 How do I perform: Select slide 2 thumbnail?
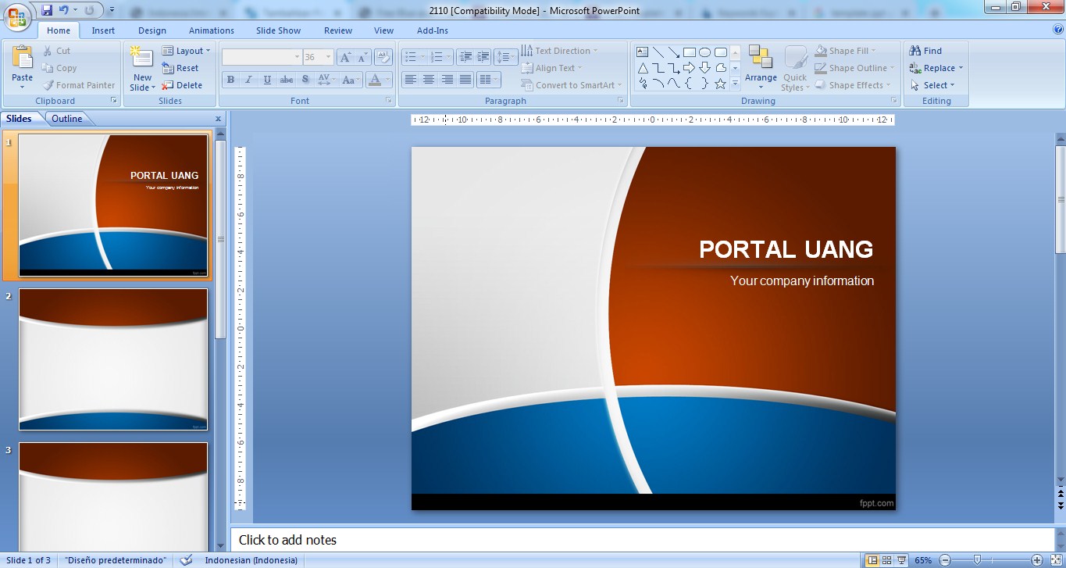(113, 359)
